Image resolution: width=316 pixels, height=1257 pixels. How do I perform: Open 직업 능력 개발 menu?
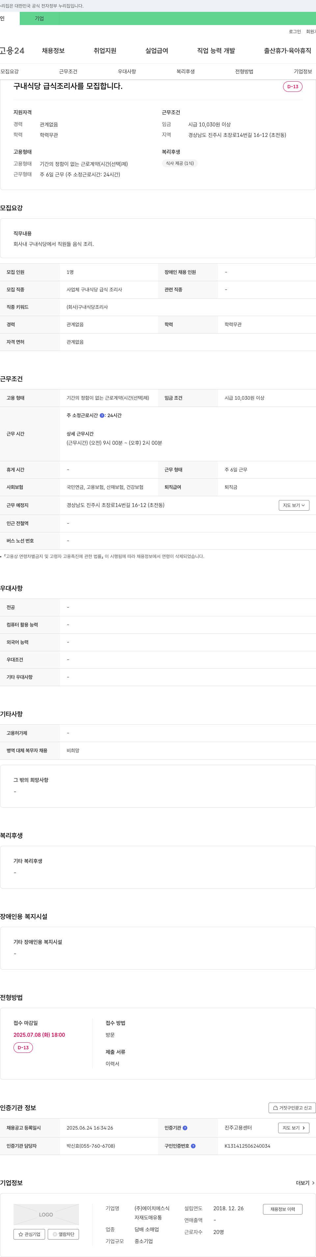pos(216,51)
